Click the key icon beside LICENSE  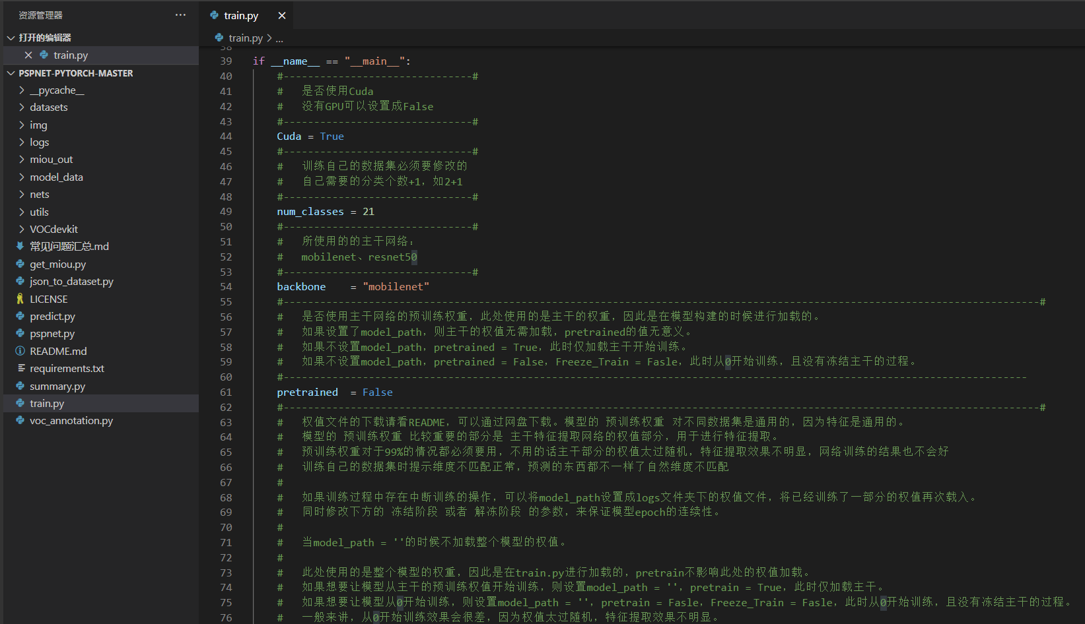(20, 299)
